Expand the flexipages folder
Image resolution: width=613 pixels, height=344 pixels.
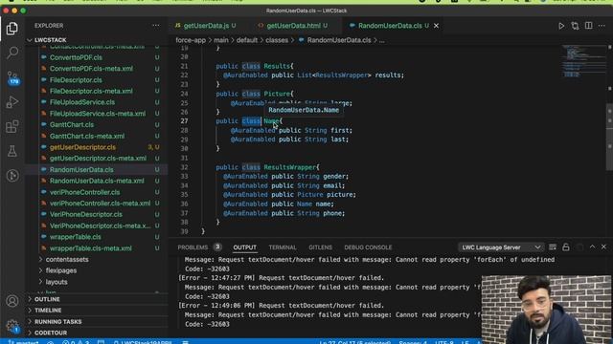coord(61,270)
